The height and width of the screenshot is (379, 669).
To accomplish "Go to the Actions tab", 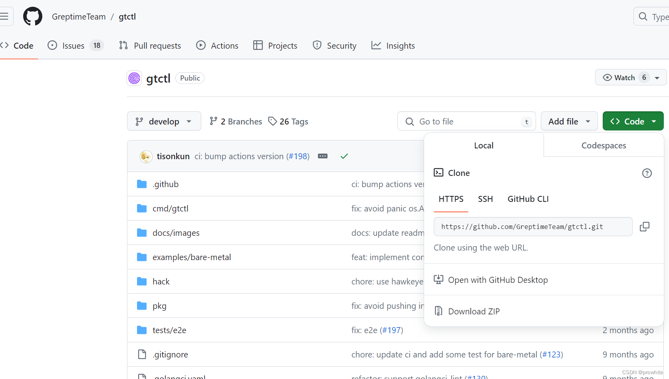I will point(217,46).
